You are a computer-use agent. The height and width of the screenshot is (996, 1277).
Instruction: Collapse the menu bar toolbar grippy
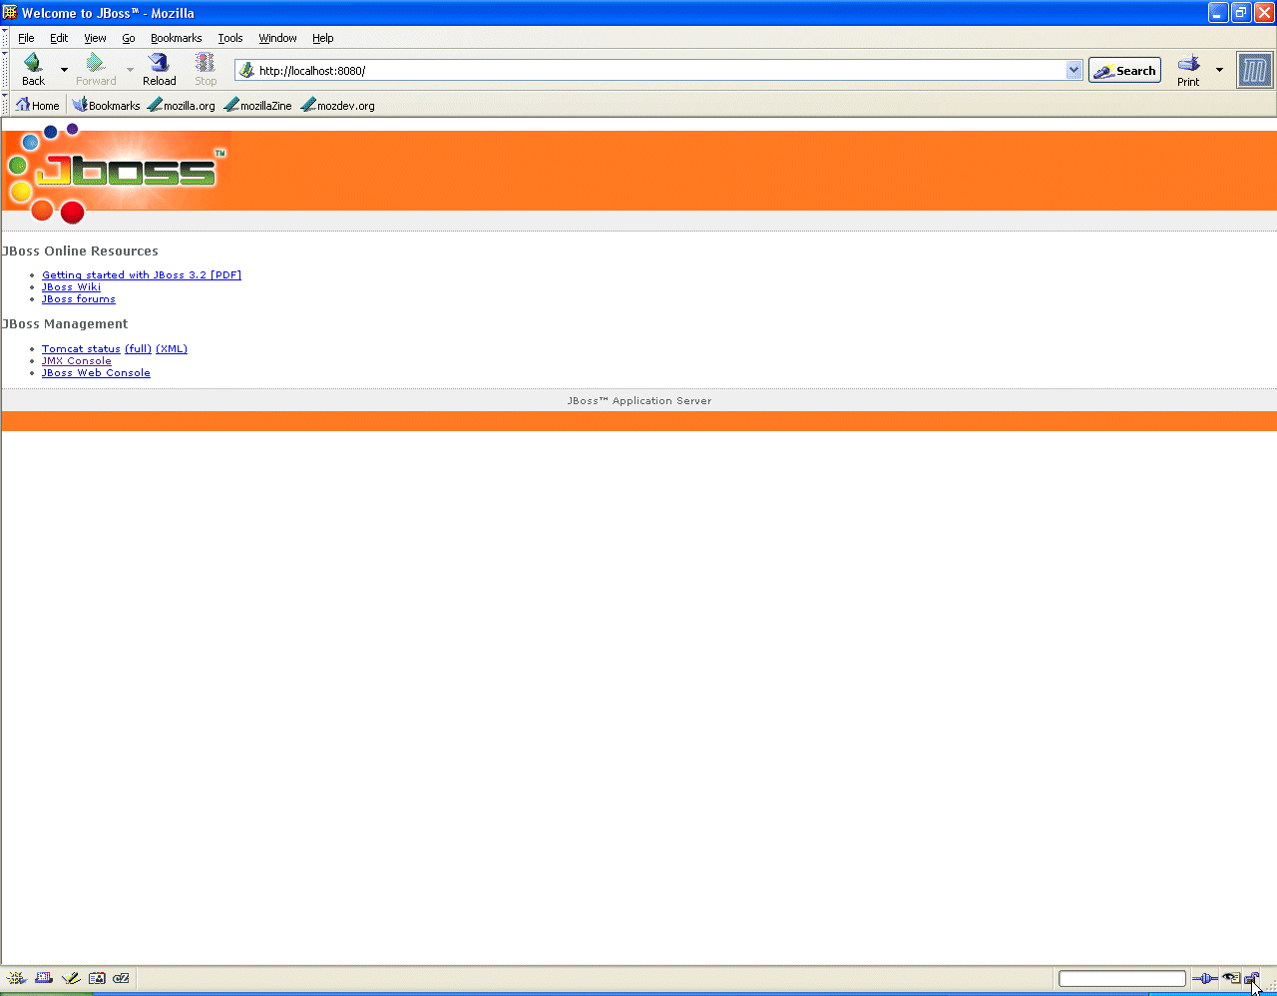pyautogui.click(x=5, y=38)
